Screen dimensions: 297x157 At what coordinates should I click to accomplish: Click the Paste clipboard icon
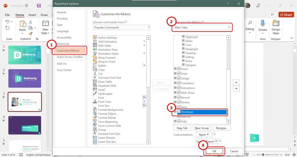point(23,24)
